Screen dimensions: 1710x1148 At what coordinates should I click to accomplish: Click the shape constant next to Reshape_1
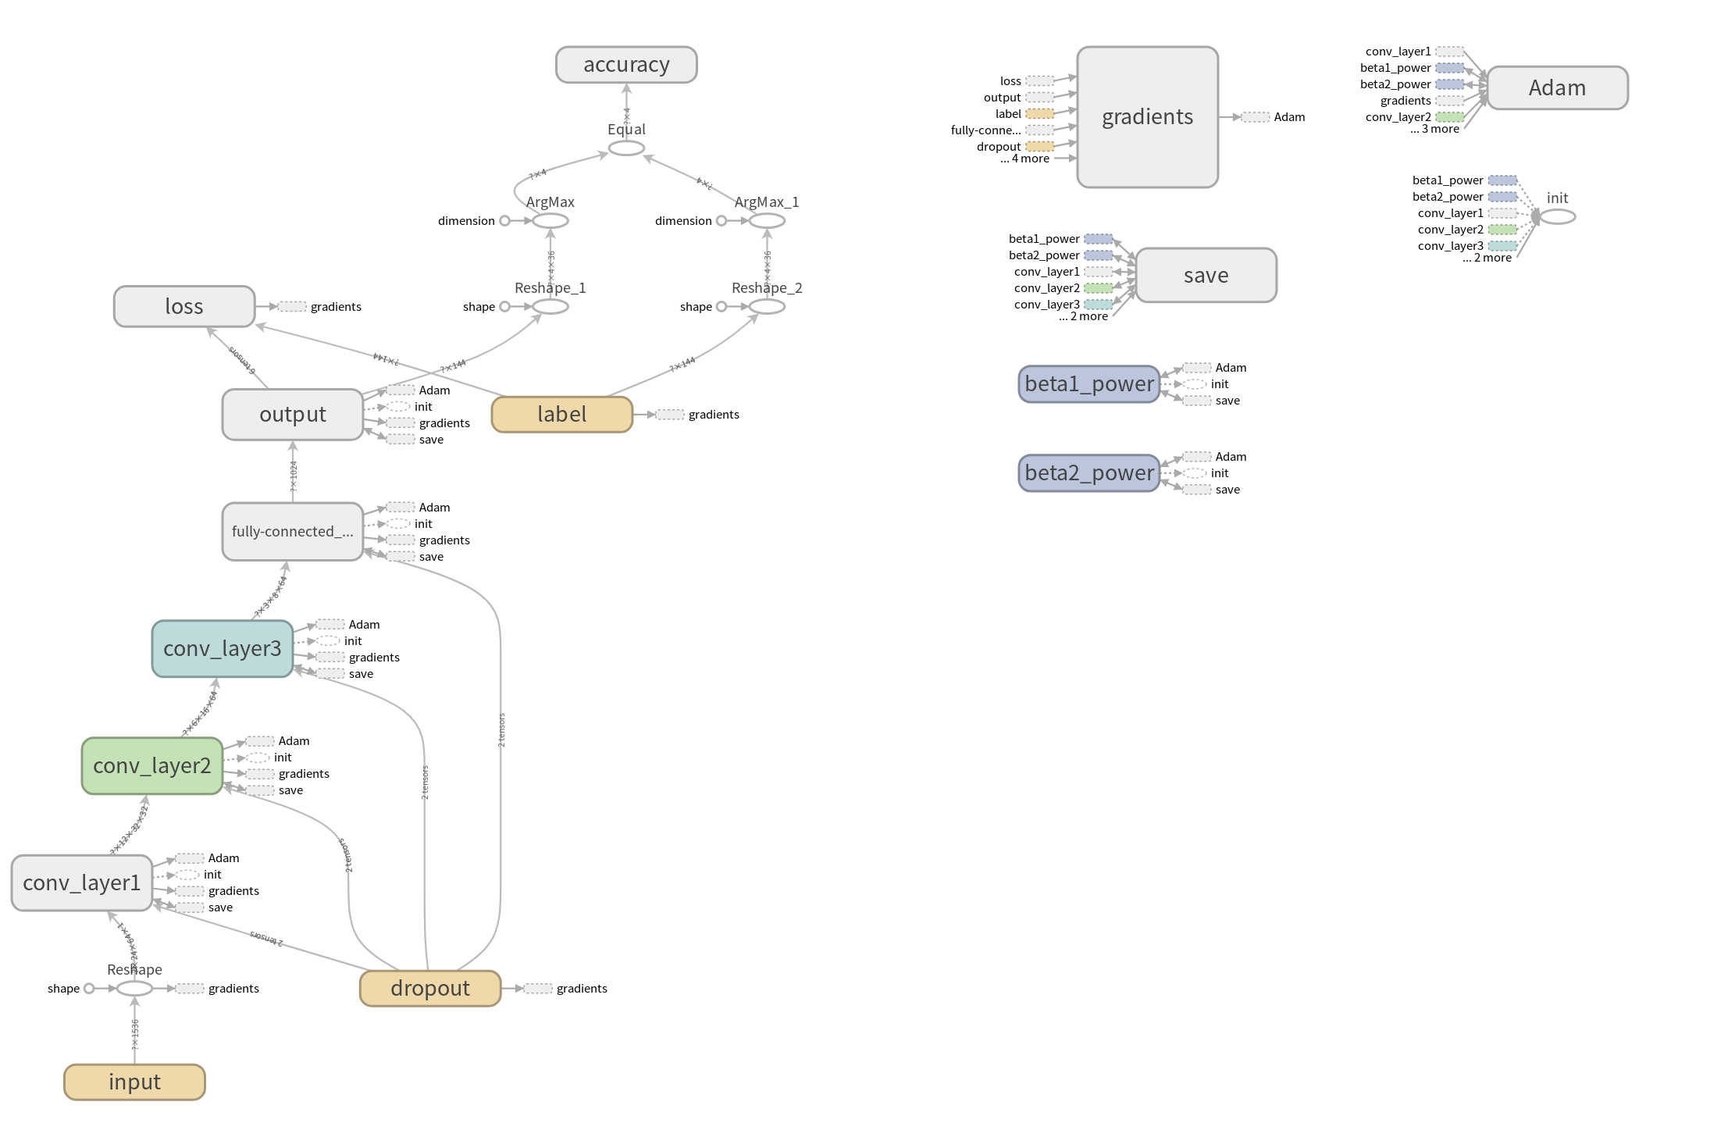click(504, 307)
